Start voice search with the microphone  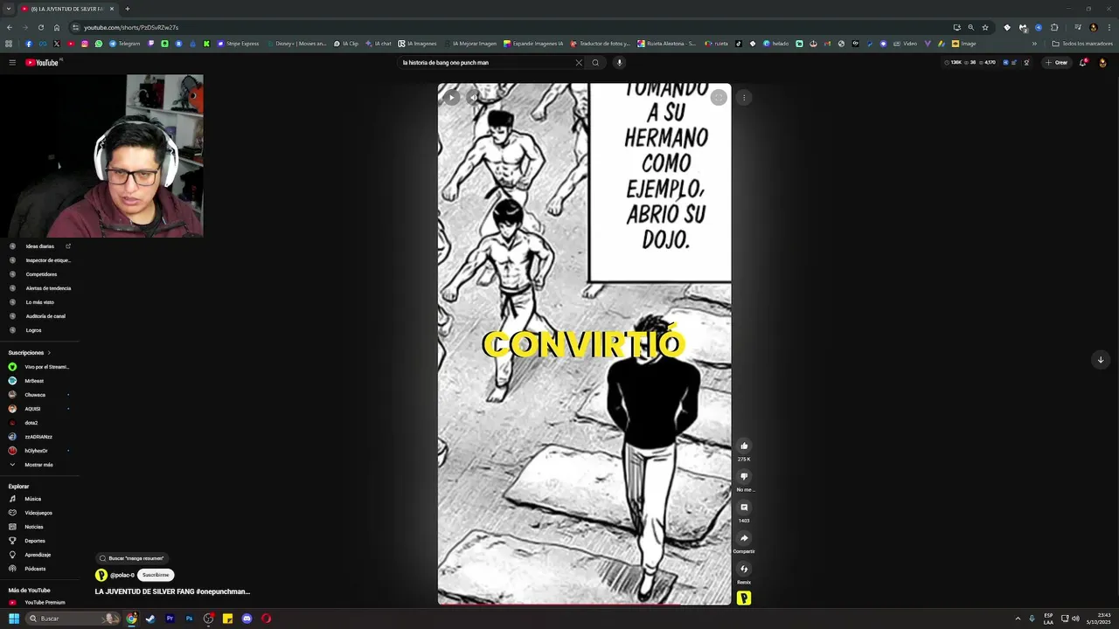click(x=619, y=62)
